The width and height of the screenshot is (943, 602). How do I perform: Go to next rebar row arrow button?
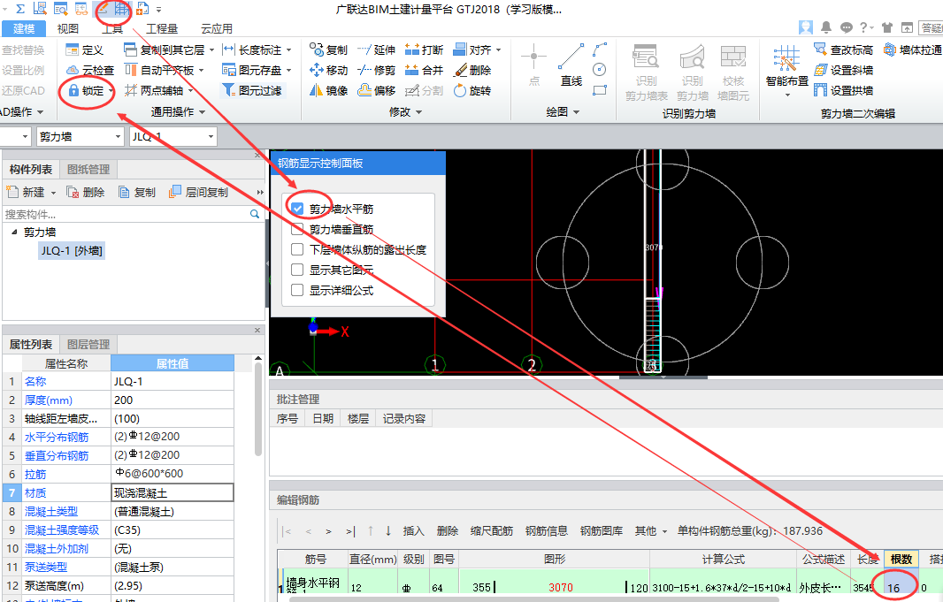[x=328, y=531]
